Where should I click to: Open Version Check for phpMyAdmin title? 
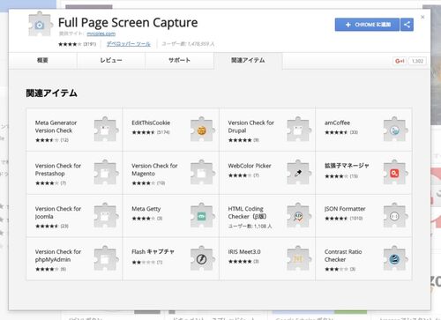coord(58,256)
